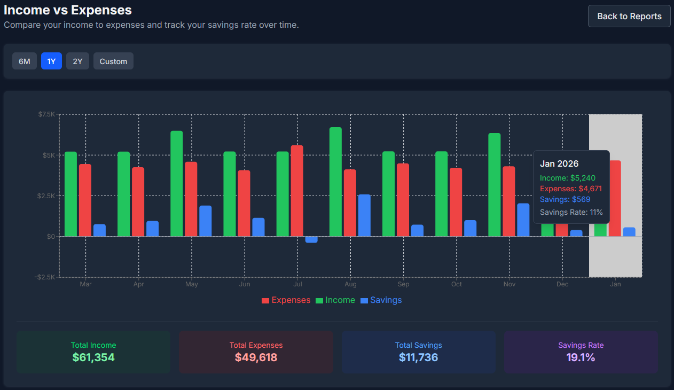Click the Total Income card
The height and width of the screenshot is (390, 674).
[93, 352]
